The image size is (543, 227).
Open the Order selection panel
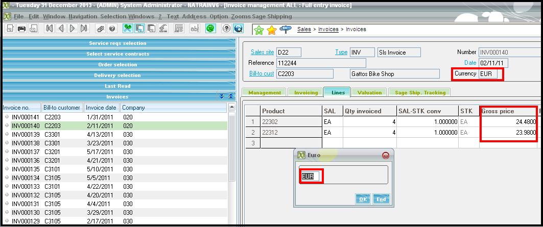(117, 65)
